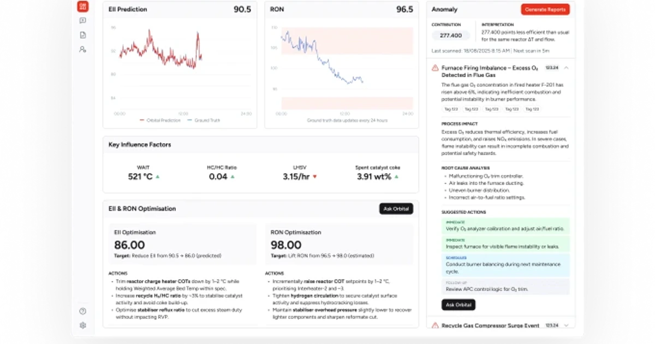This screenshot has width=655, height=344.
Task: Click the red down arrow beside LHSV 3.15/hr
Action: click(x=314, y=177)
